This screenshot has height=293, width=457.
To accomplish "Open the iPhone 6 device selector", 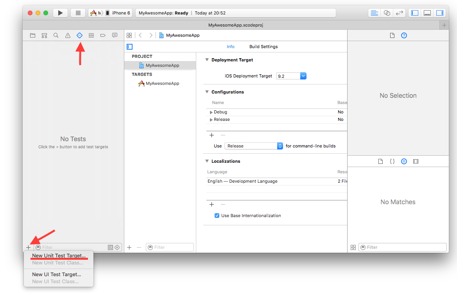I will tap(118, 13).
